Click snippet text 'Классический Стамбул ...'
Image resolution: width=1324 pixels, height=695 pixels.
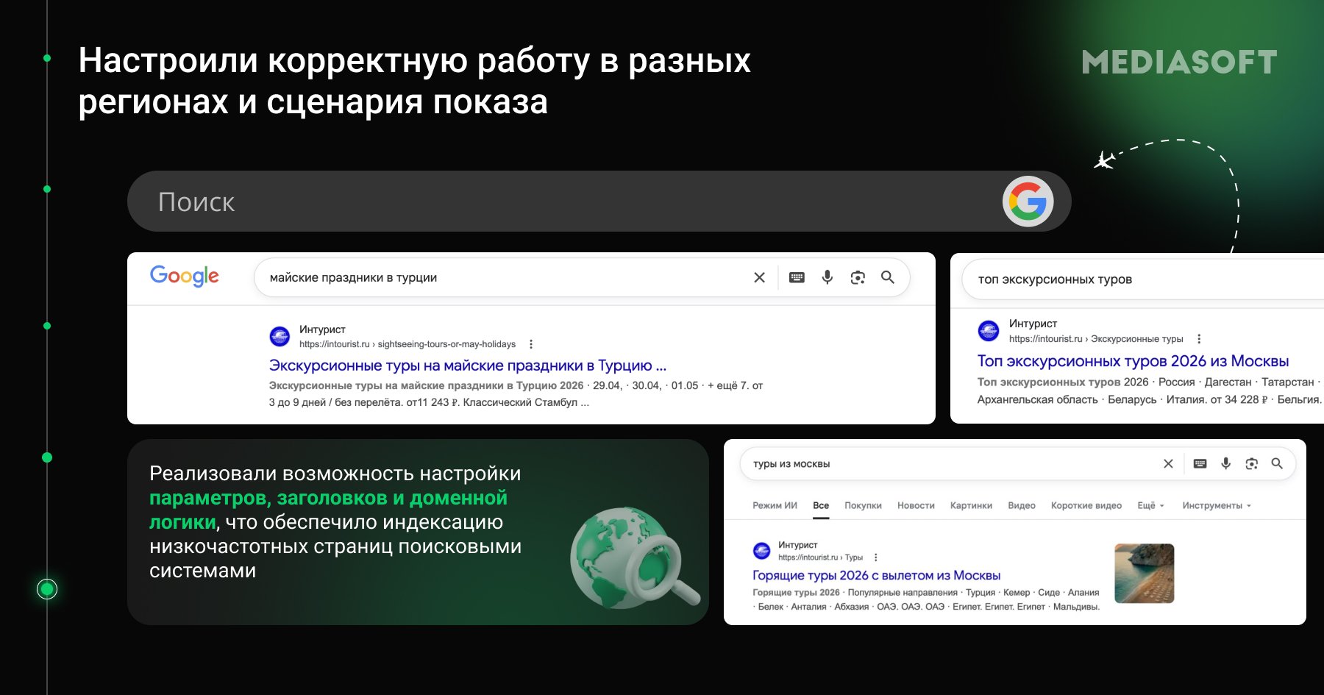[x=526, y=402]
